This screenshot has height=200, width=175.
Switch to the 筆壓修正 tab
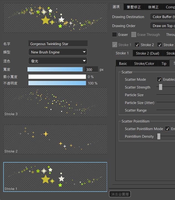point(134,7)
